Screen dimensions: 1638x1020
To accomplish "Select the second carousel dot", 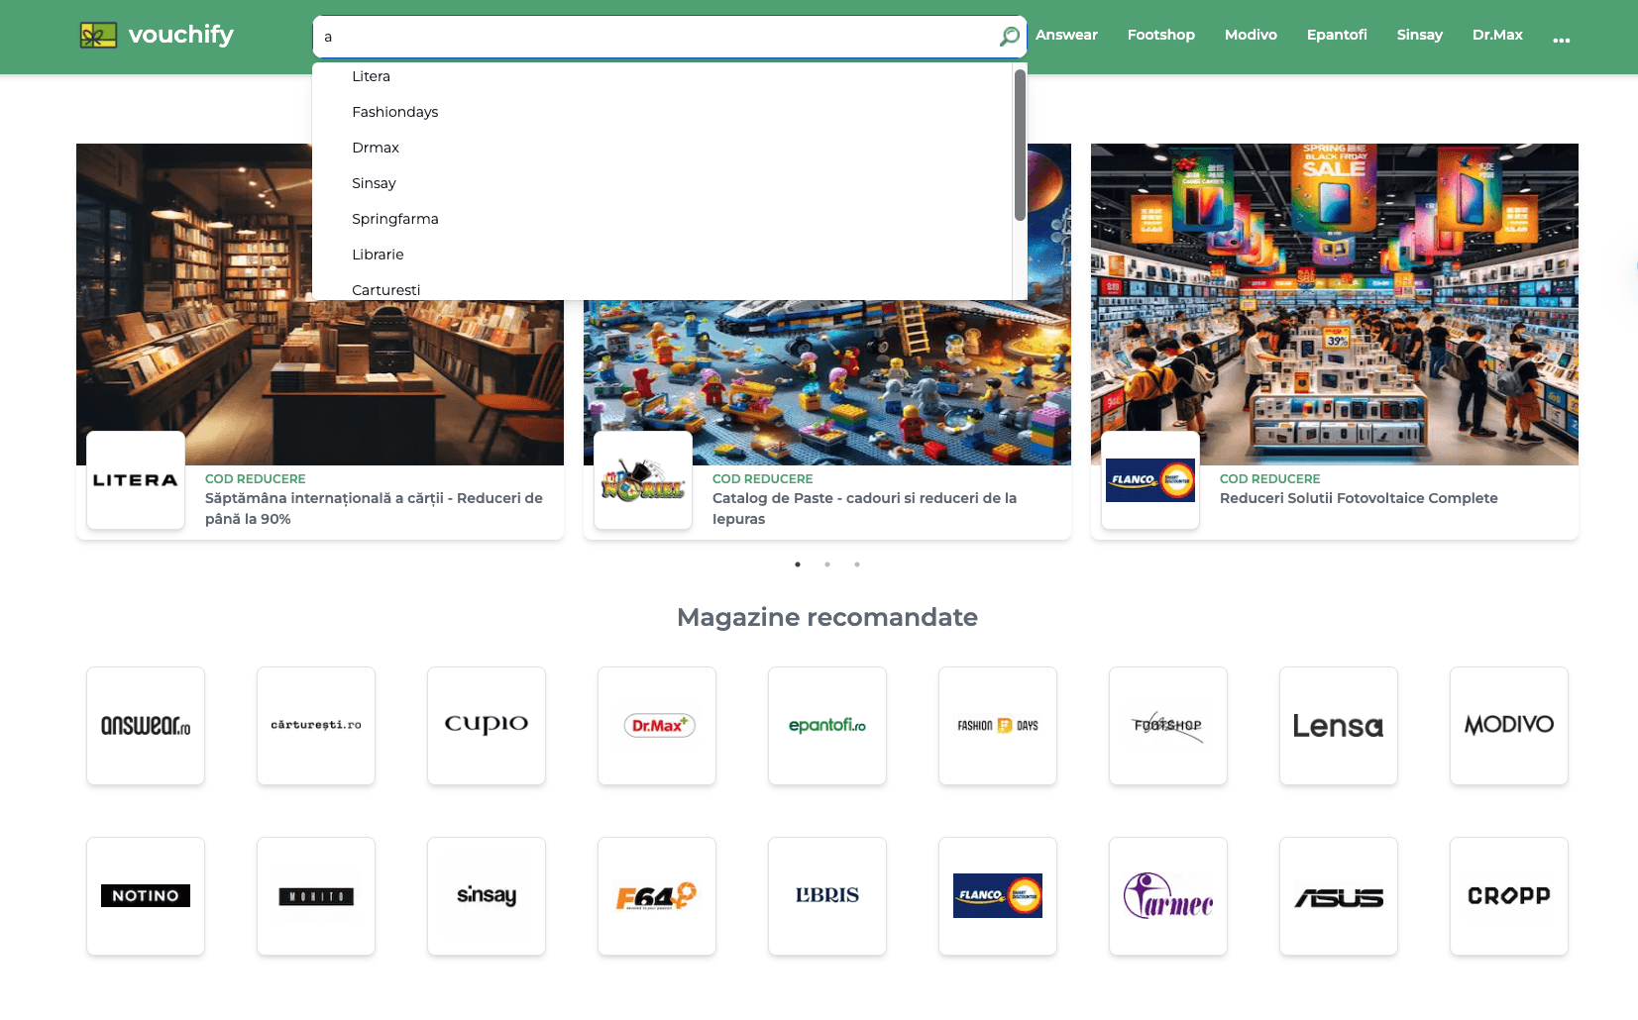I will click(827, 564).
